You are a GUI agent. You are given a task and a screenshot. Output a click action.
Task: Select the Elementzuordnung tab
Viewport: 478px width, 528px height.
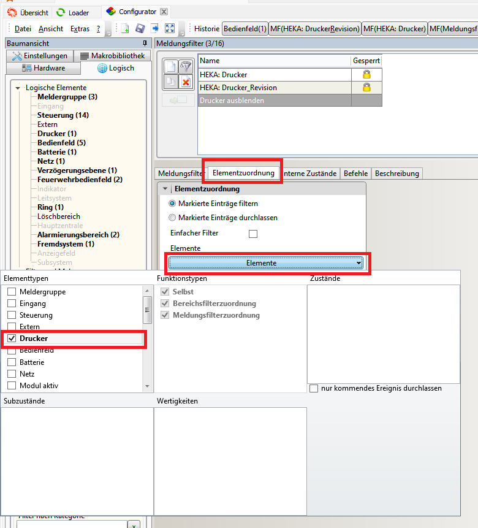tap(243, 173)
